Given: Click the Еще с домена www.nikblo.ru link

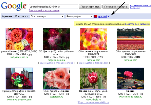Looking at the screenshot, I should [93, 102].
